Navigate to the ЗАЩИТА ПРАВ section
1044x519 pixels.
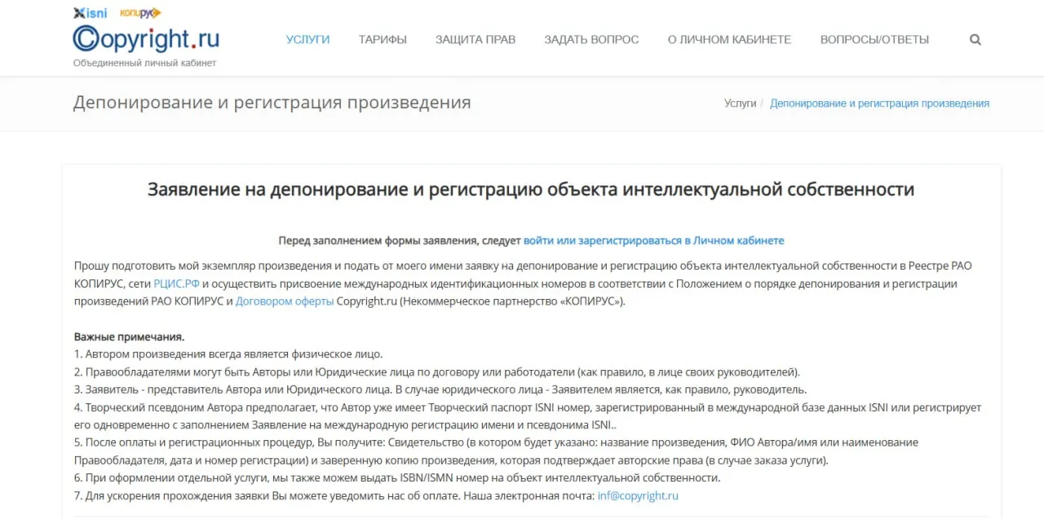pos(476,38)
